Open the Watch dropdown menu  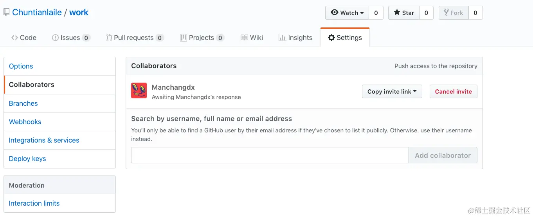coord(347,13)
